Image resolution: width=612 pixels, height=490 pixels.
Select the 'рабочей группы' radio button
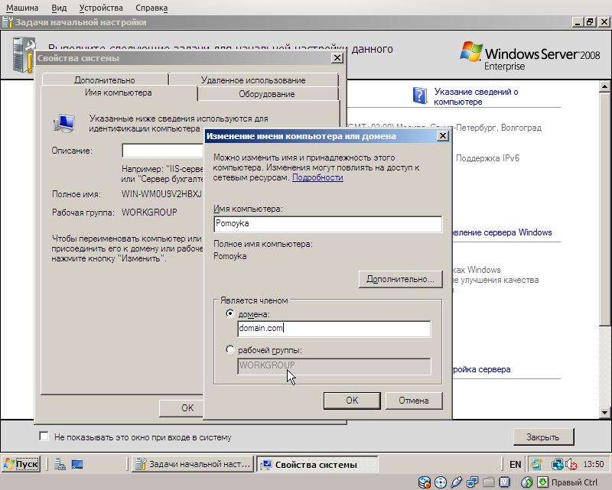(230, 349)
